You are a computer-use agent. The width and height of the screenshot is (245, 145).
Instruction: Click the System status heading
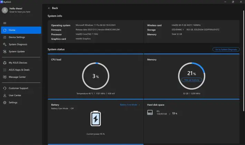tap(56, 49)
